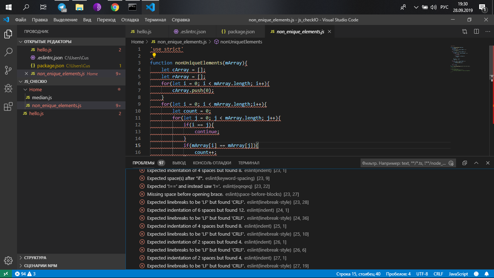Open errors and warnings count in status bar

[x=25, y=274]
